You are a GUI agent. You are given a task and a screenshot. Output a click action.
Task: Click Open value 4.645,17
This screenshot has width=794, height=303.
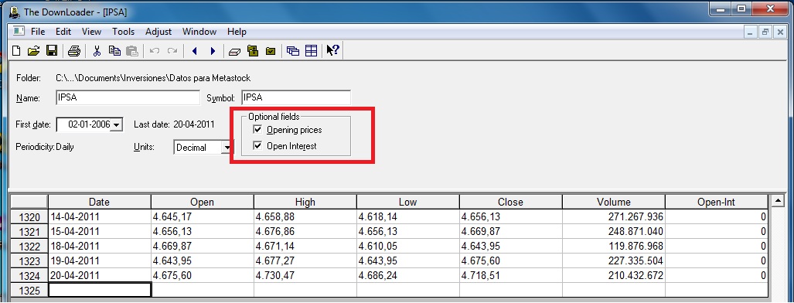point(202,217)
